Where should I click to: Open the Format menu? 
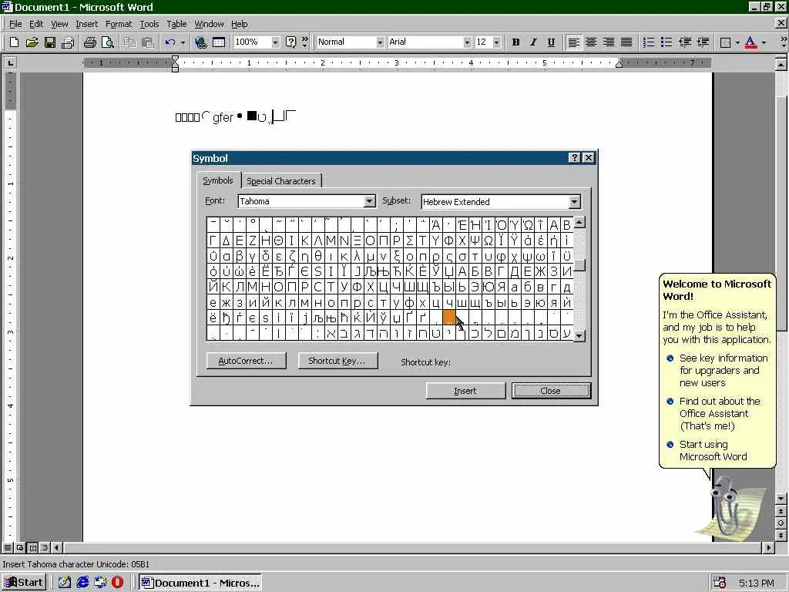tap(118, 24)
